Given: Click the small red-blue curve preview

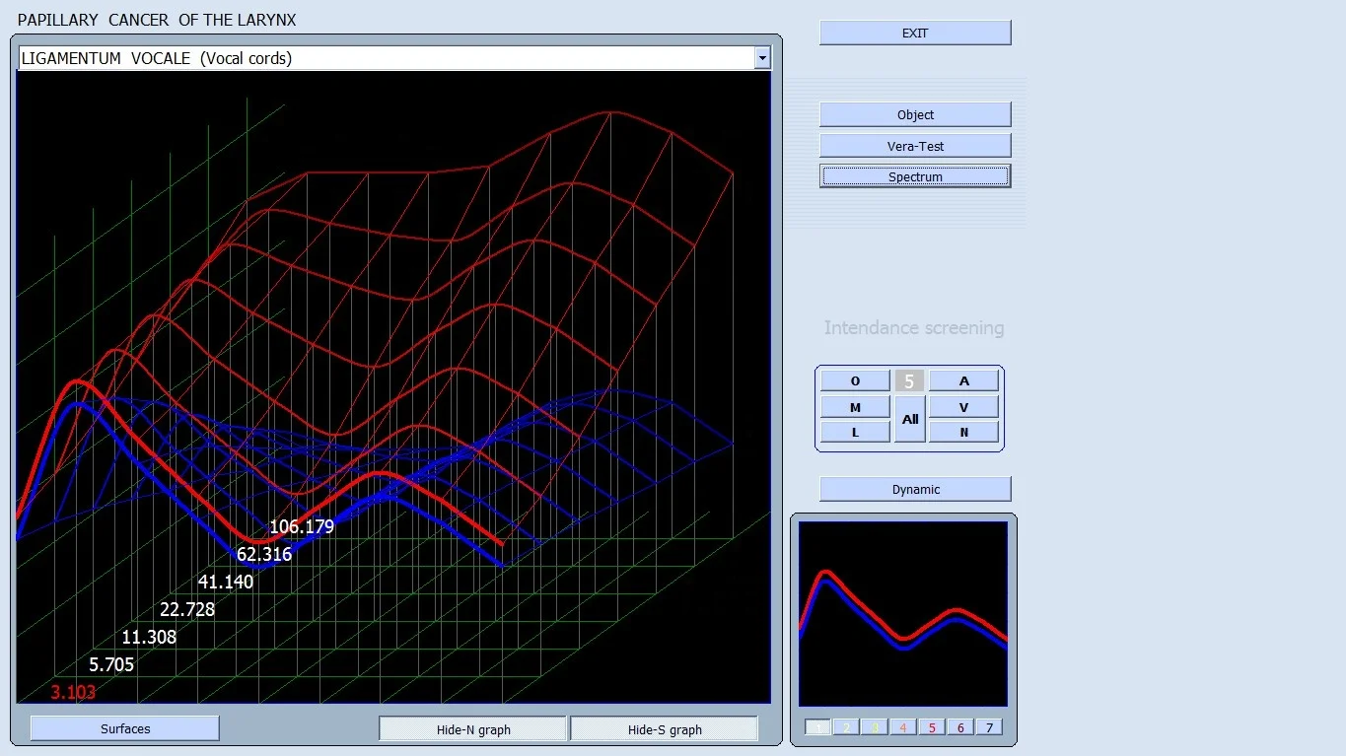Looking at the screenshot, I should tap(902, 613).
